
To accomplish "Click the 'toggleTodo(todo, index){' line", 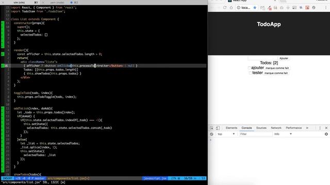I will [x=33, y=93].
